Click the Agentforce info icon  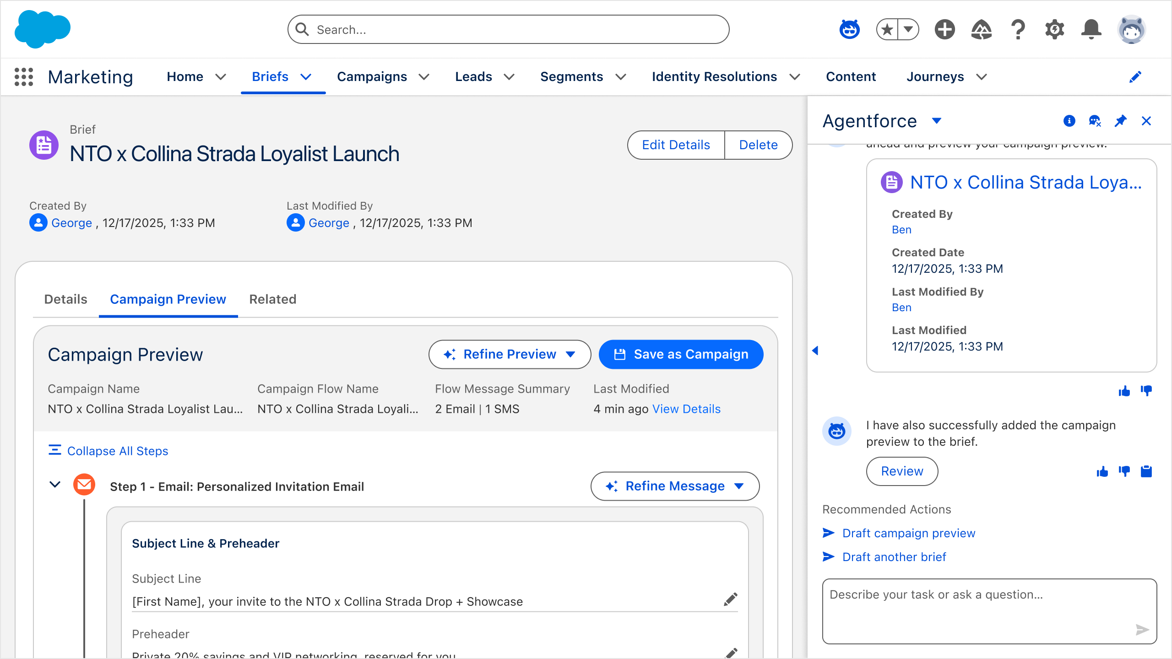pos(1069,121)
